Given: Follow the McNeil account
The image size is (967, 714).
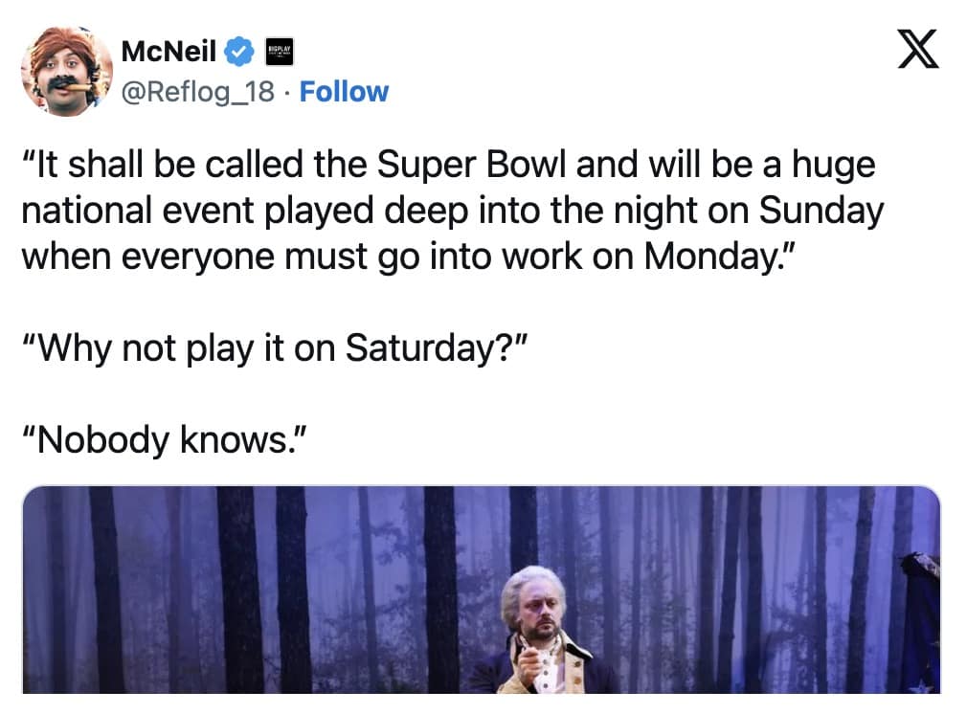Looking at the screenshot, I should [344, 92].
